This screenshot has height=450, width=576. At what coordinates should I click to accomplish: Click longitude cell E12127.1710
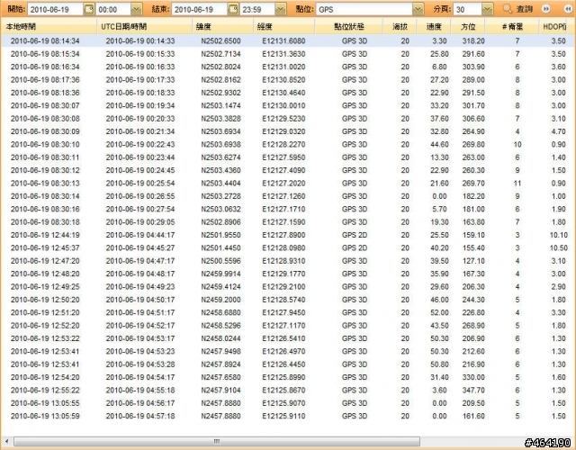283,209
